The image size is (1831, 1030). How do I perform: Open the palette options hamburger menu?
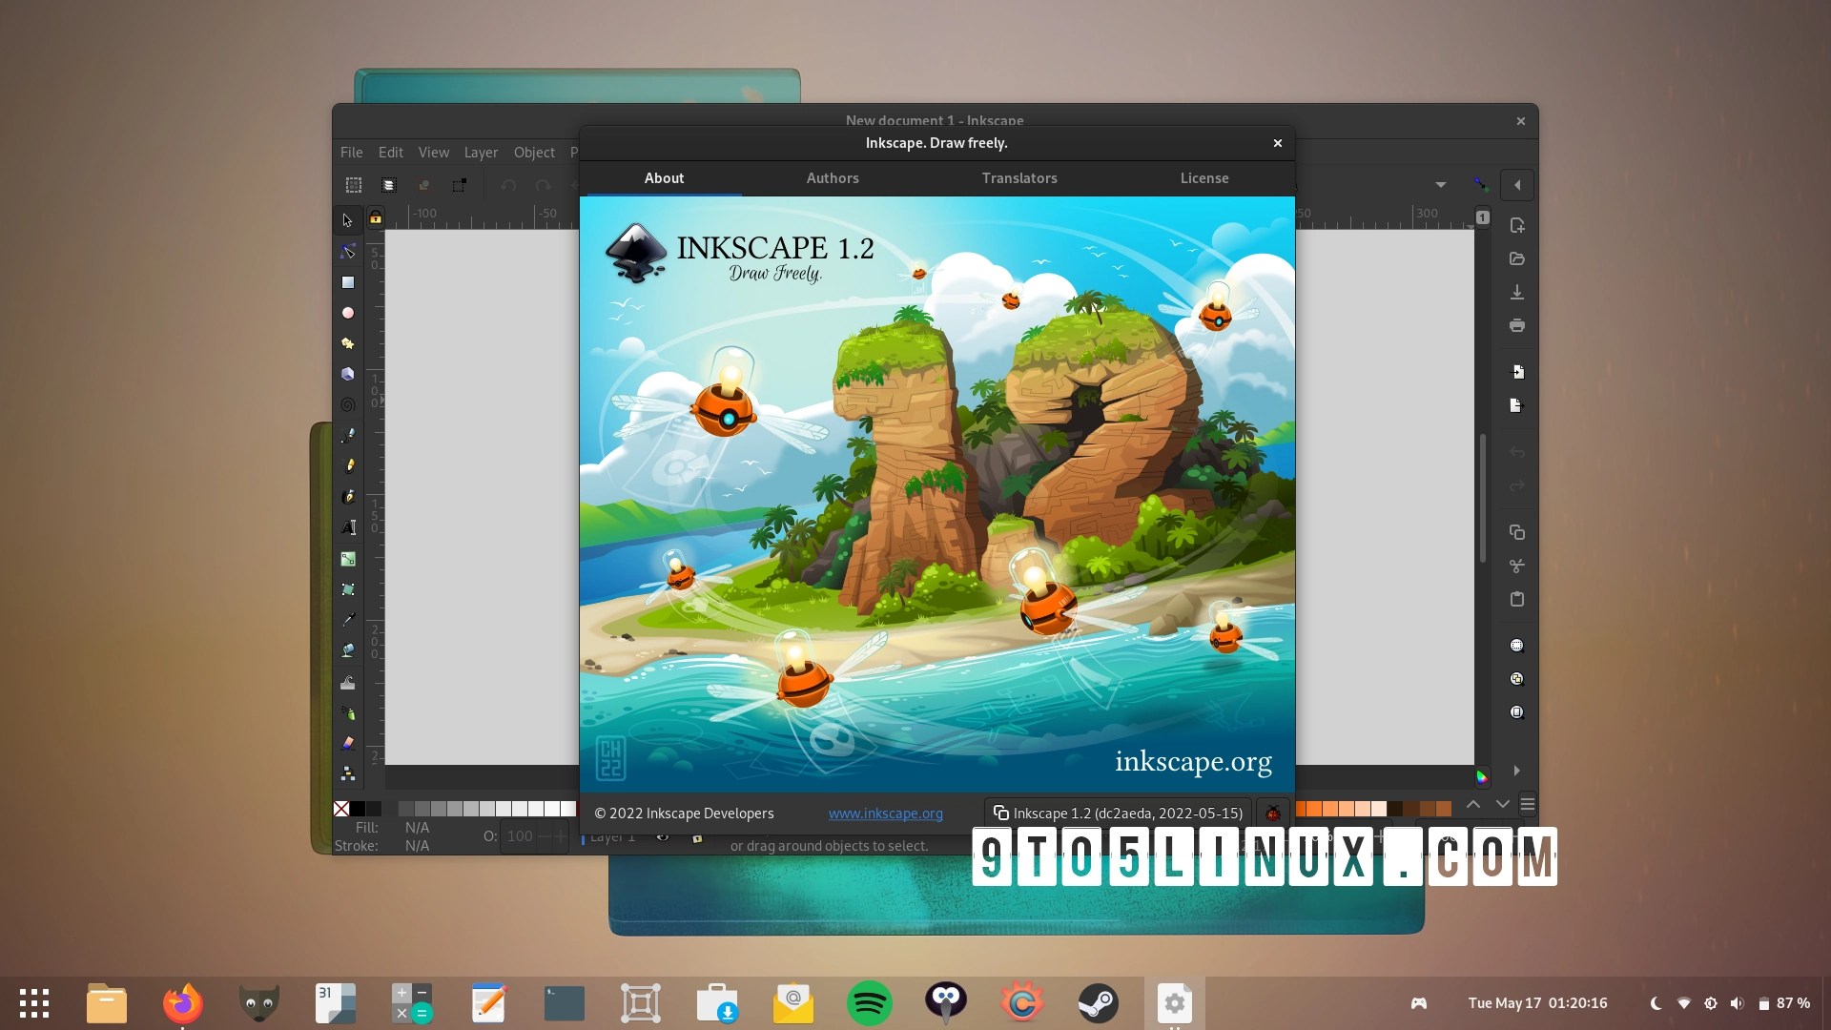pyautogui.click(x=1530, y=804)
